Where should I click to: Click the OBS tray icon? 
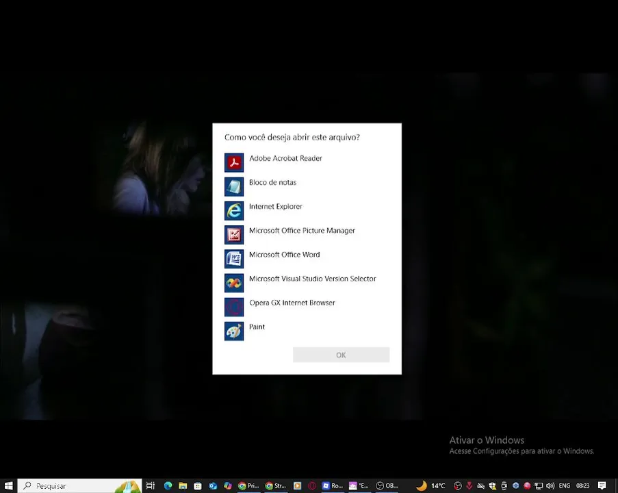click(x=458, y=485)
